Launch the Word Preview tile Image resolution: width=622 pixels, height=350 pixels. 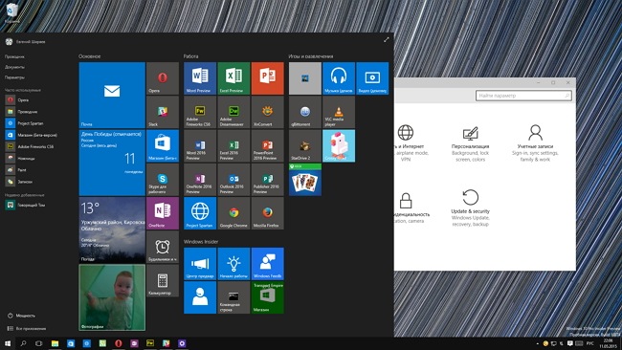click(200, 78)
